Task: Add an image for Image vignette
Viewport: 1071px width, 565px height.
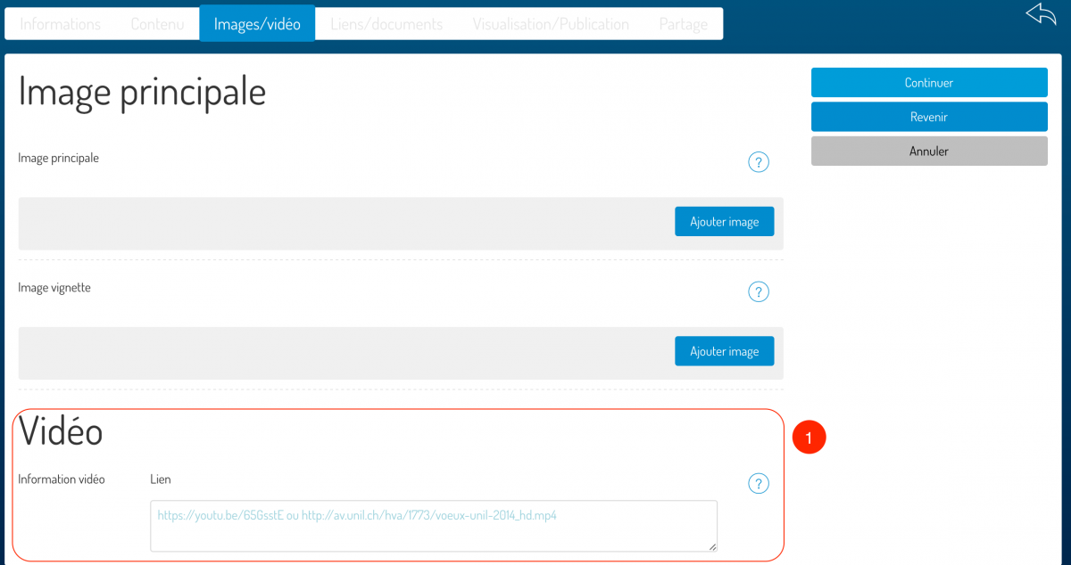Action: tap(724, 352)
